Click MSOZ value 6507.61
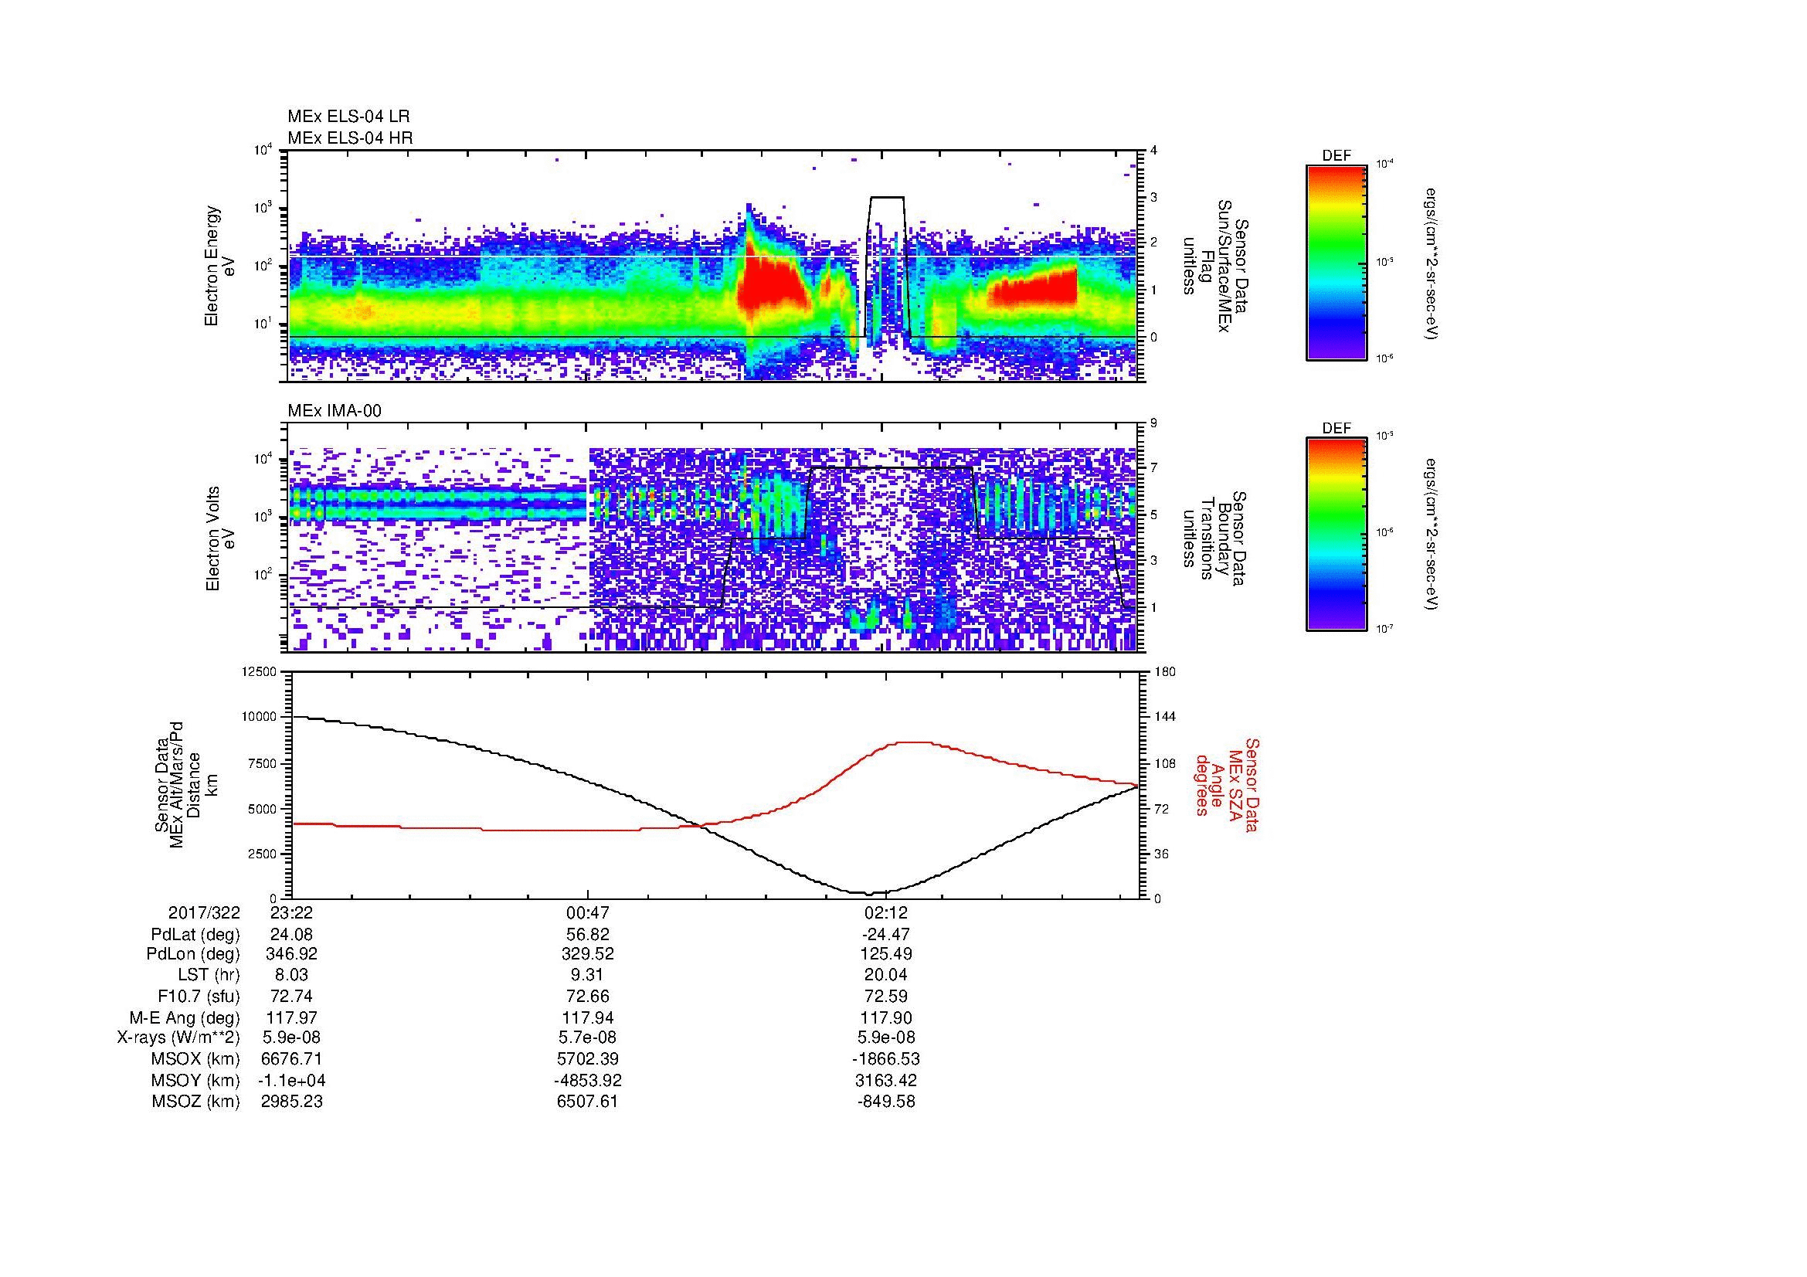Viewport: 1807px width, 1277px height. pyautogui.click(x=588, y=1101)
